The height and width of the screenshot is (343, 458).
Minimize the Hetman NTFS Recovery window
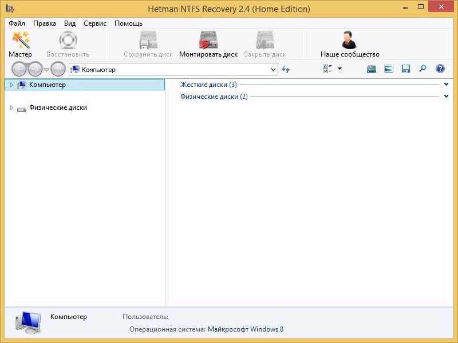[x=405, y=7]
